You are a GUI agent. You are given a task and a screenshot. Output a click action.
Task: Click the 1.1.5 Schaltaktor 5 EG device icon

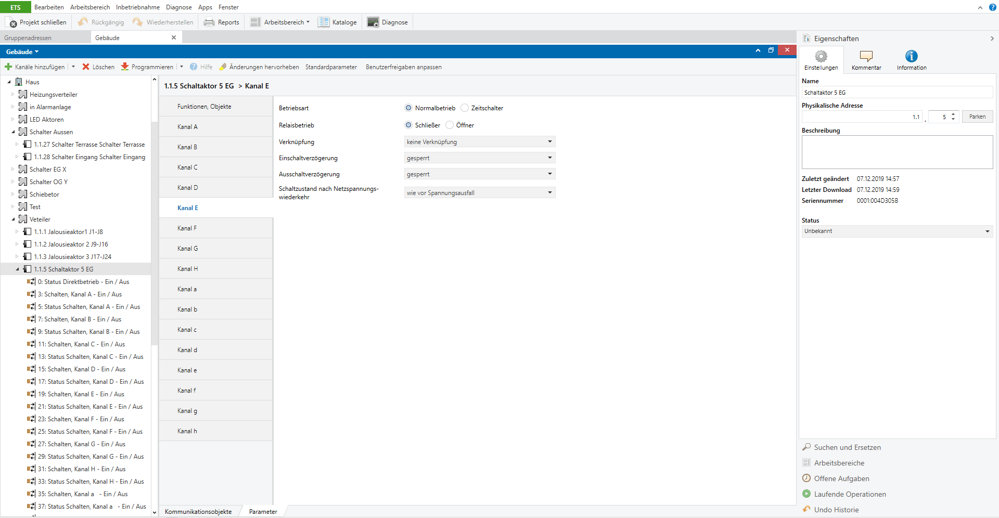[x=28, y=269]
